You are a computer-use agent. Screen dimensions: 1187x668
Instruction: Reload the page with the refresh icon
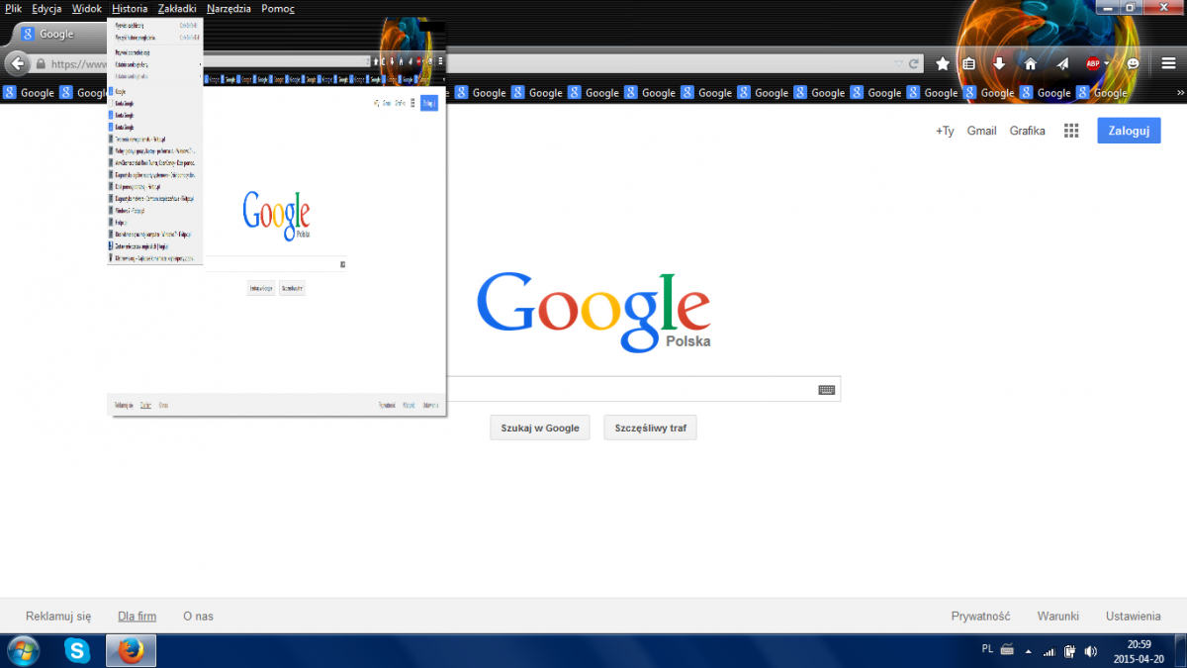(914, 63)
